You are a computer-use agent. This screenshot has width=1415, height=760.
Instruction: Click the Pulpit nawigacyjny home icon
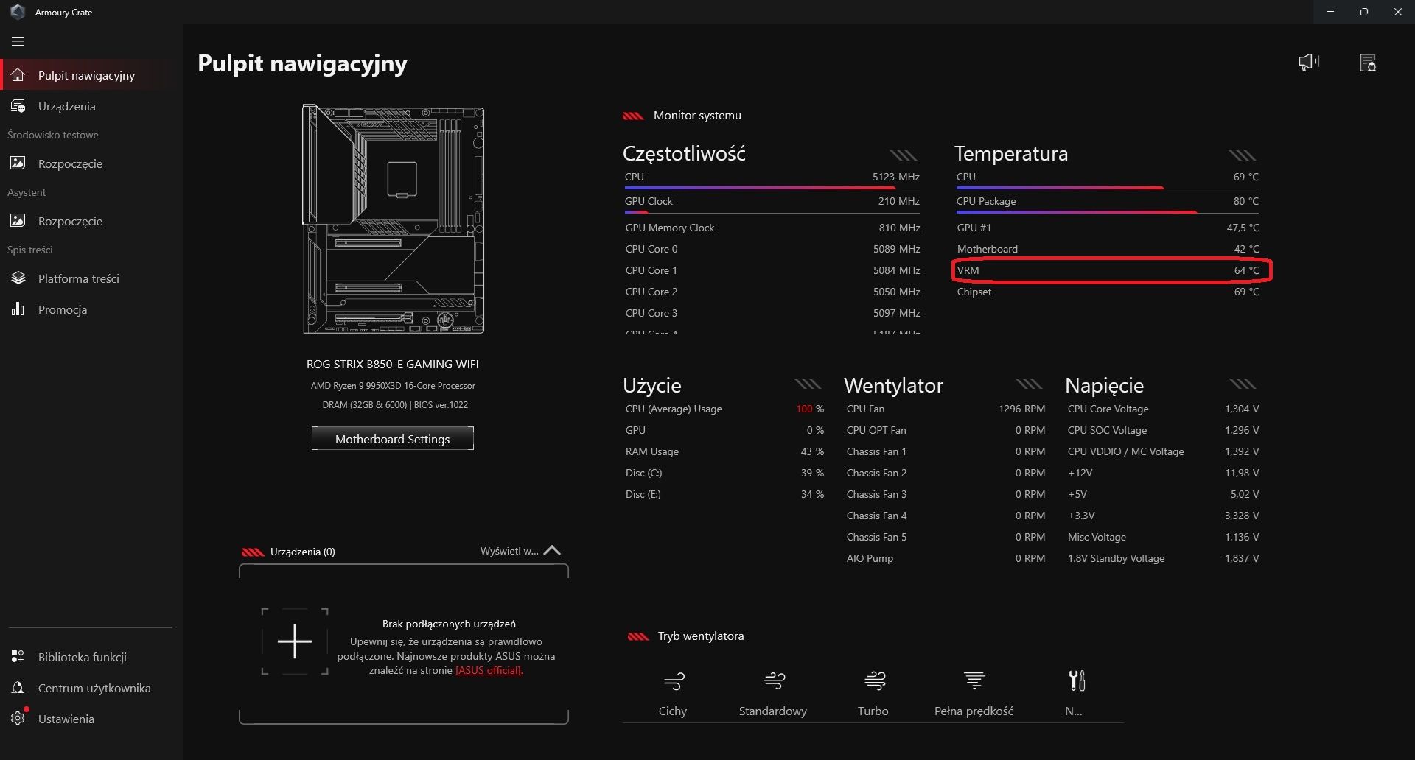tap(18, 75)
